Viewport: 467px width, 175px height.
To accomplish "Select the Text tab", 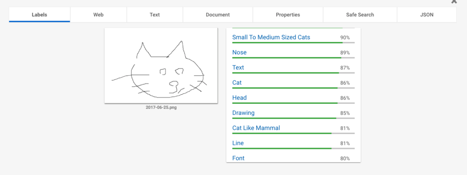I will tap(155, 15).
